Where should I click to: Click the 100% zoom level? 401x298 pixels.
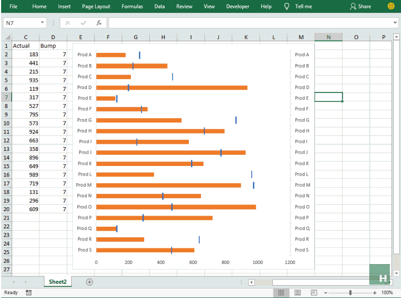(387, 292)
